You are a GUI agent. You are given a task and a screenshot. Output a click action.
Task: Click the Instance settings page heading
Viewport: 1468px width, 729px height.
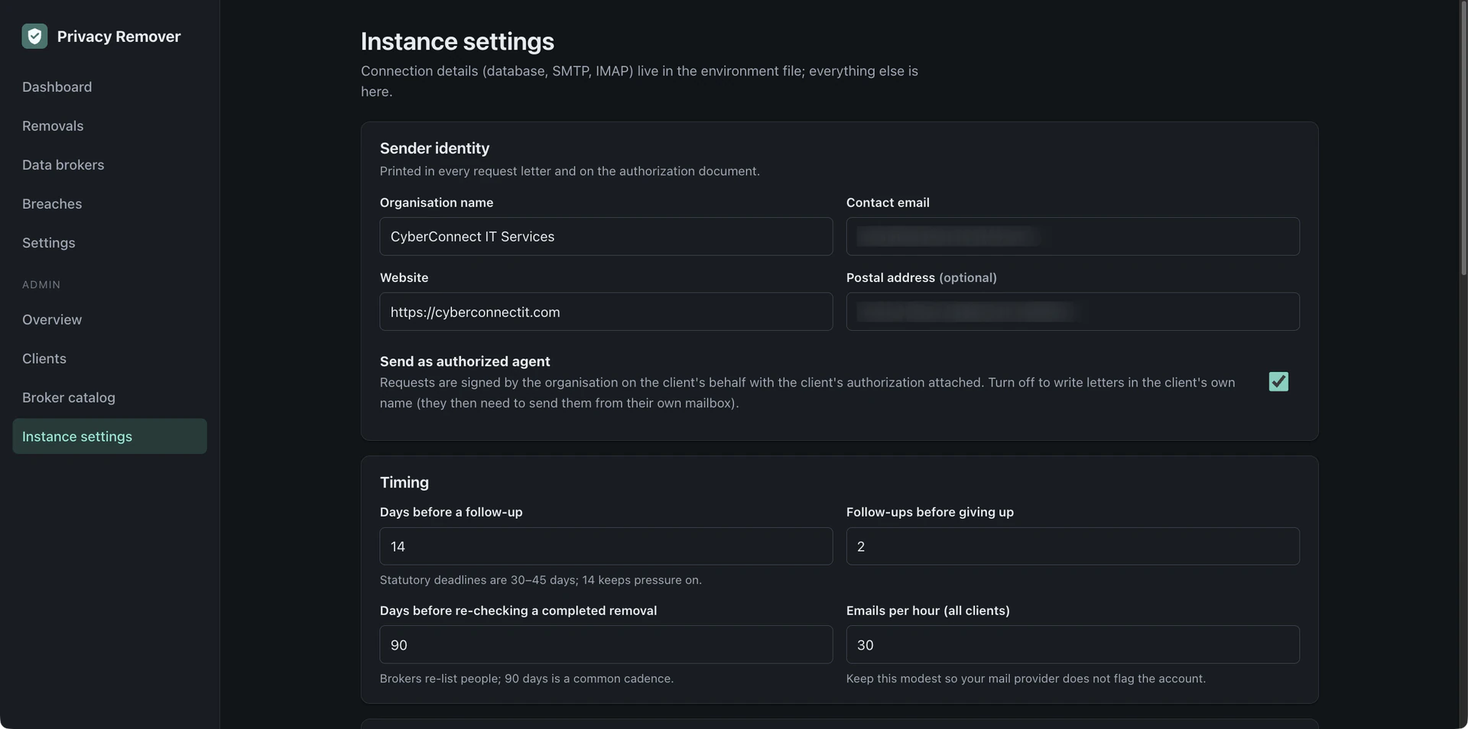457,41
